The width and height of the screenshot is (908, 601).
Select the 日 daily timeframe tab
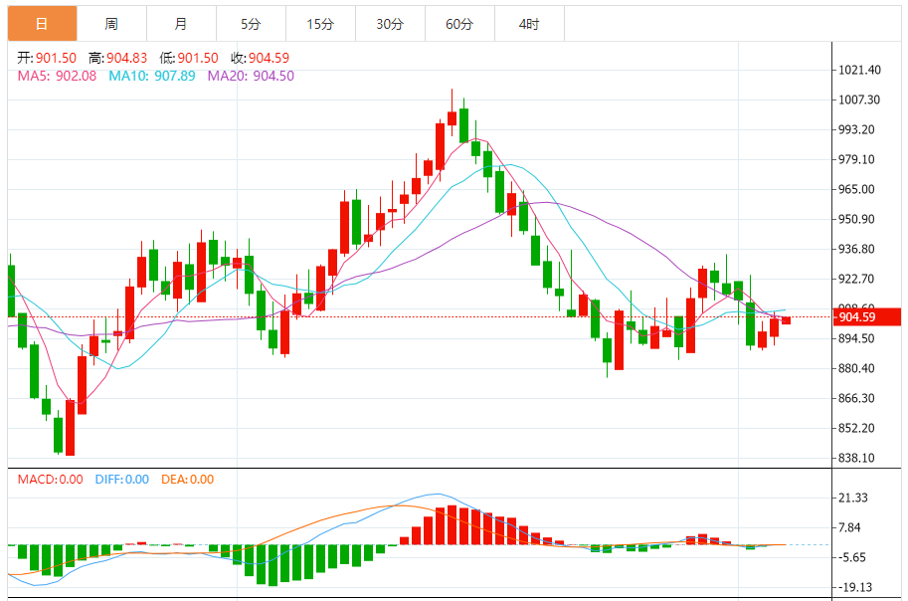tap(43, 24)
